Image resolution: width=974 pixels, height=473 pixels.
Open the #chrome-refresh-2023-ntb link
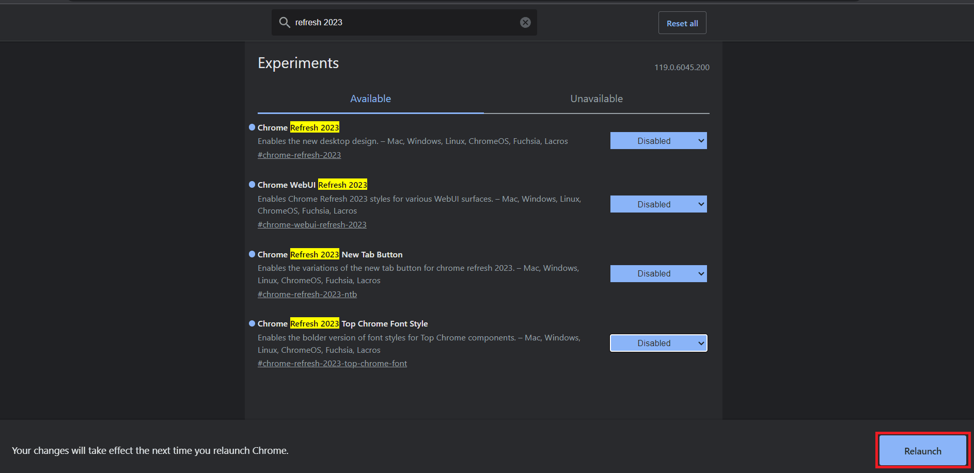point(307,294)
